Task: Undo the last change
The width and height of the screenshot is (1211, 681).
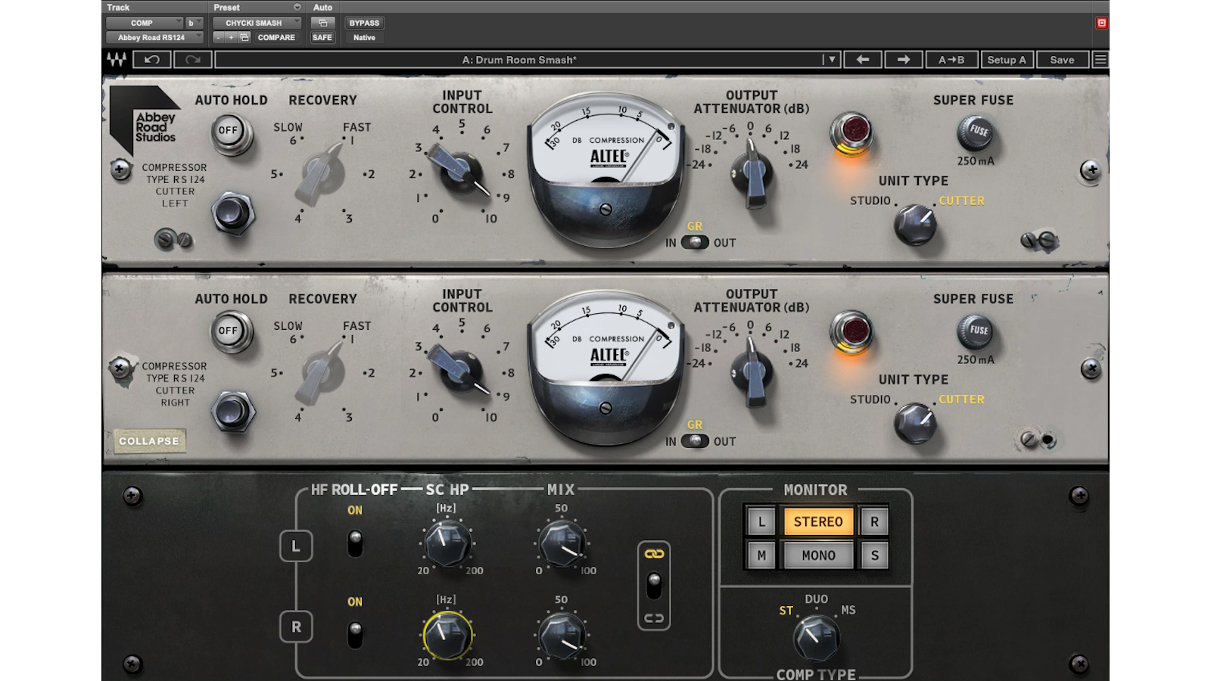Action: 152,60
